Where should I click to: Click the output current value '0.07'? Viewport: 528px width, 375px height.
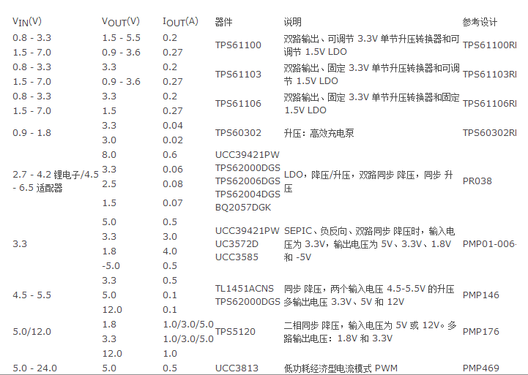tap(173, 203)
